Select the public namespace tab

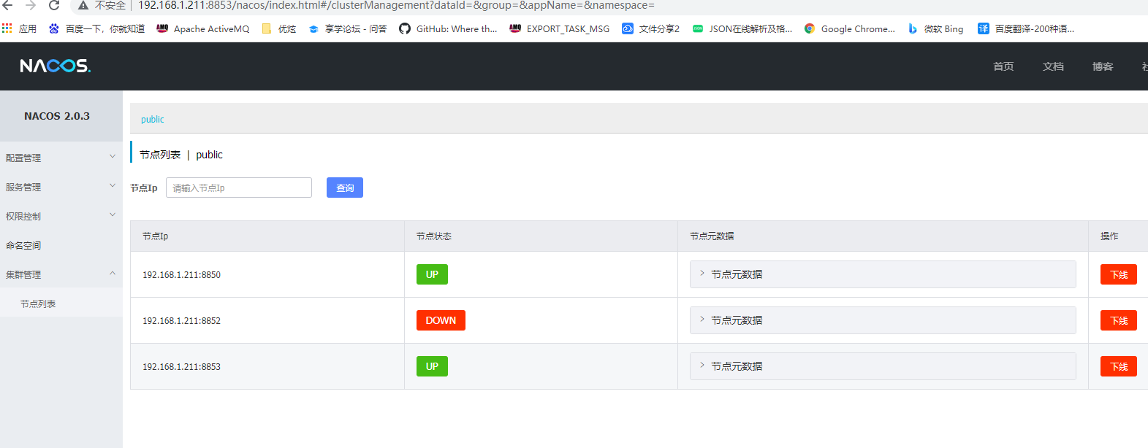pyautogui.click(x=152, y=119)
